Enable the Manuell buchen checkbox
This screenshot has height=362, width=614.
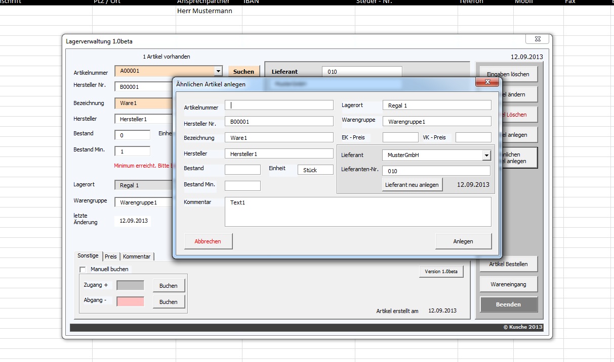tap(83, 269)
